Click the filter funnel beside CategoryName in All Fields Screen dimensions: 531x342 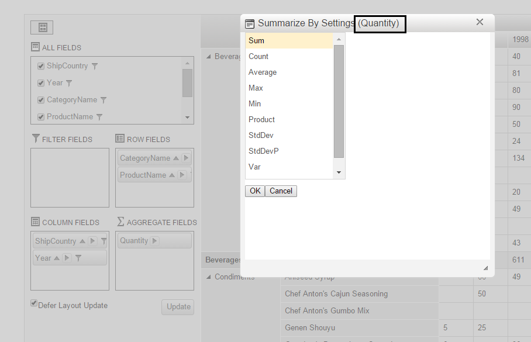104,100
